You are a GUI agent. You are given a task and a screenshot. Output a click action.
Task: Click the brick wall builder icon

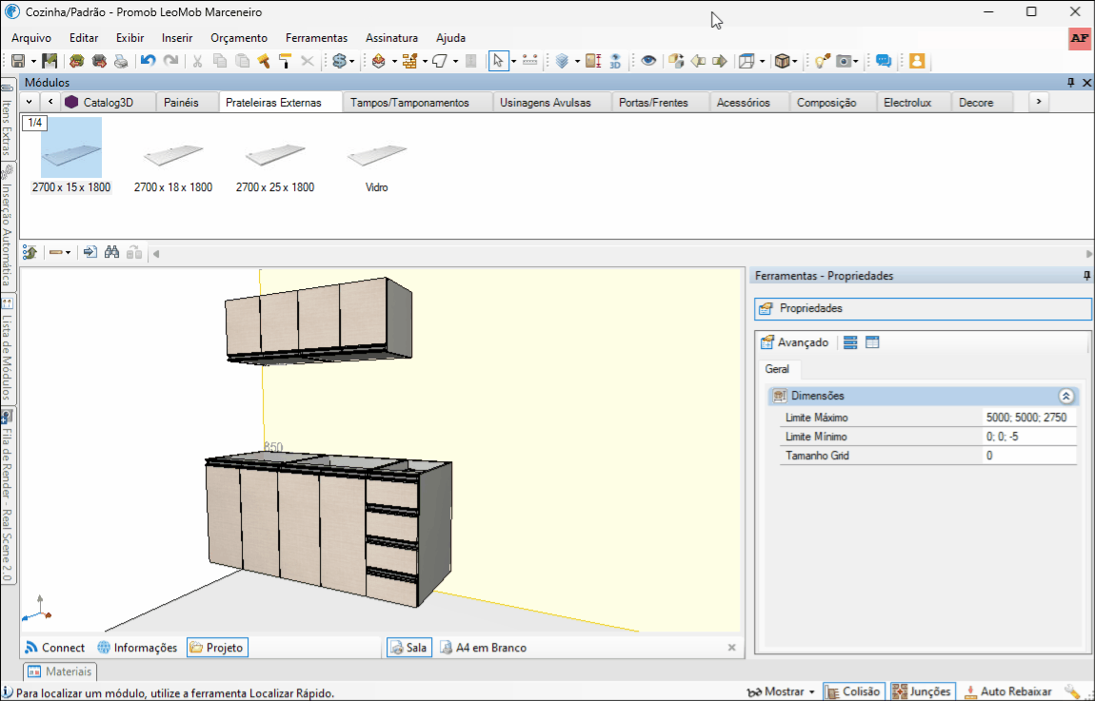point(410,62)
